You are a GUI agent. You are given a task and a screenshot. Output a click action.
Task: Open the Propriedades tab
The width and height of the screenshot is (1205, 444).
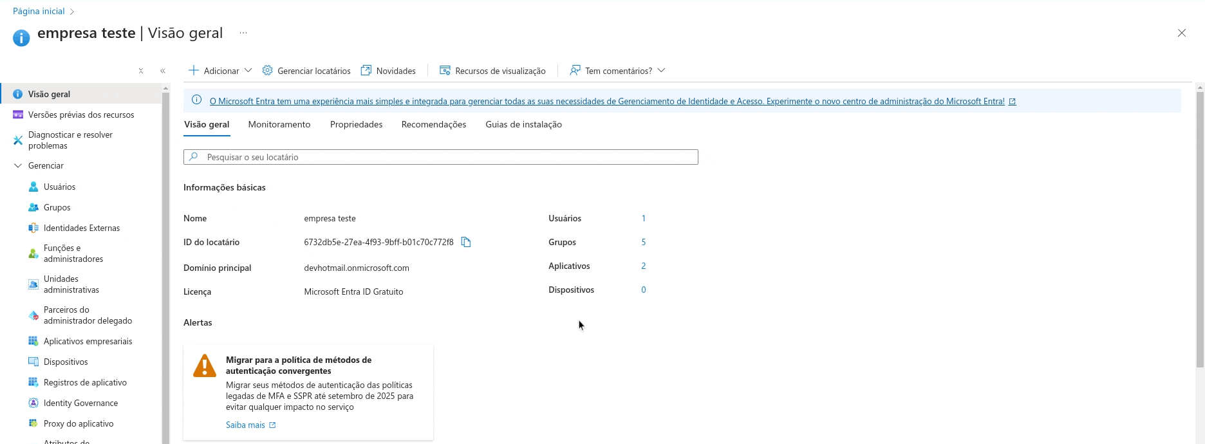click(357, 124)
